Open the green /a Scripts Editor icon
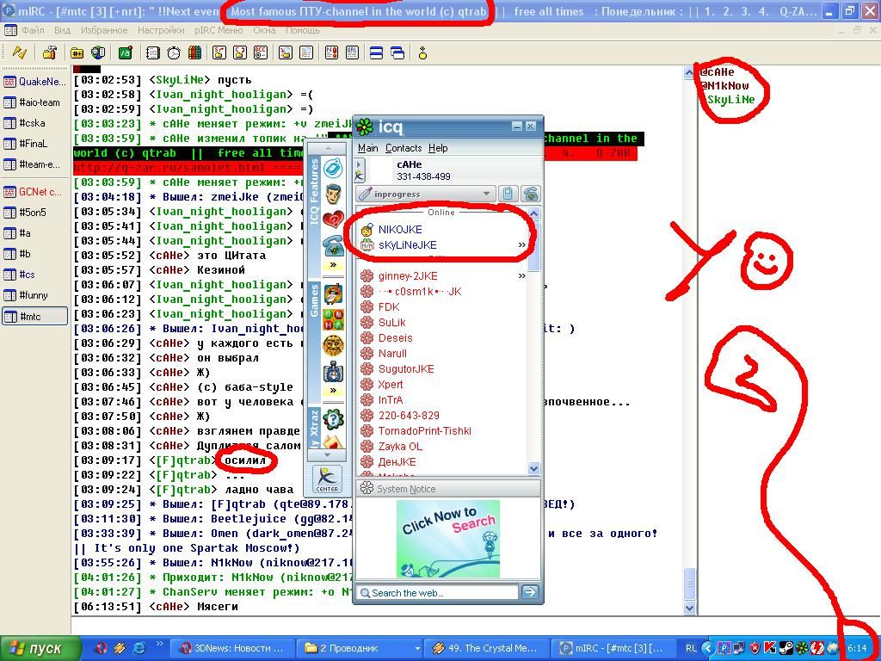The width and height of the screenshot is (881, 661). 126,53
